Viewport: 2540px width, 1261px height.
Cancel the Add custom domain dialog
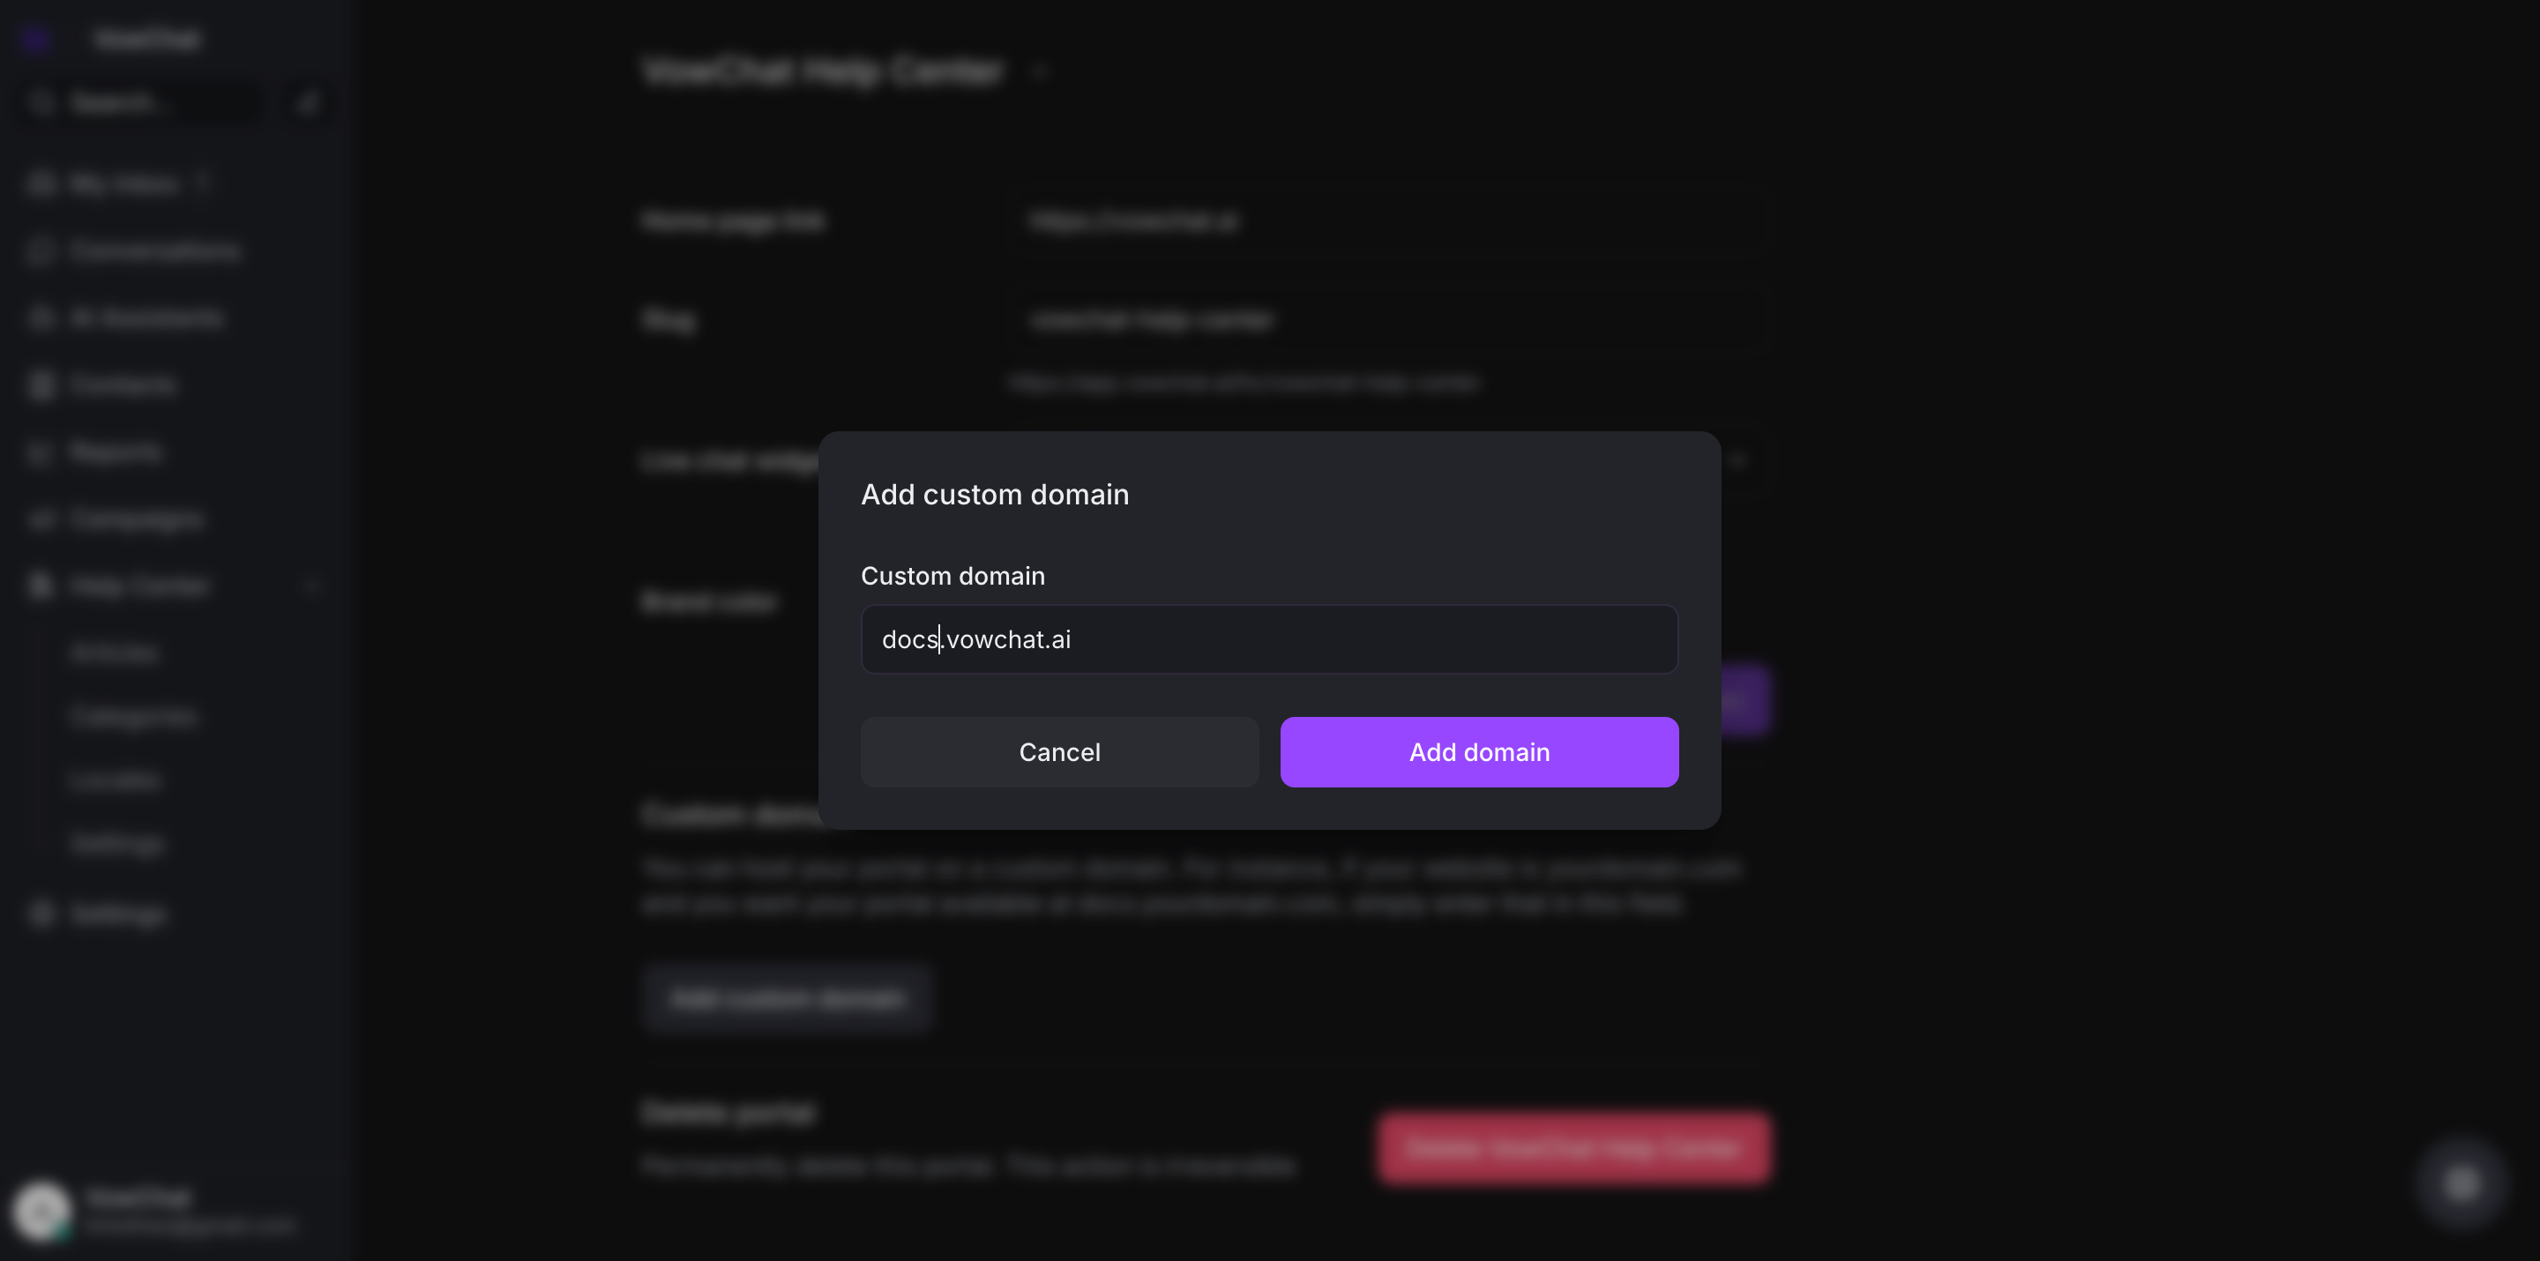tap(1059, 752)
